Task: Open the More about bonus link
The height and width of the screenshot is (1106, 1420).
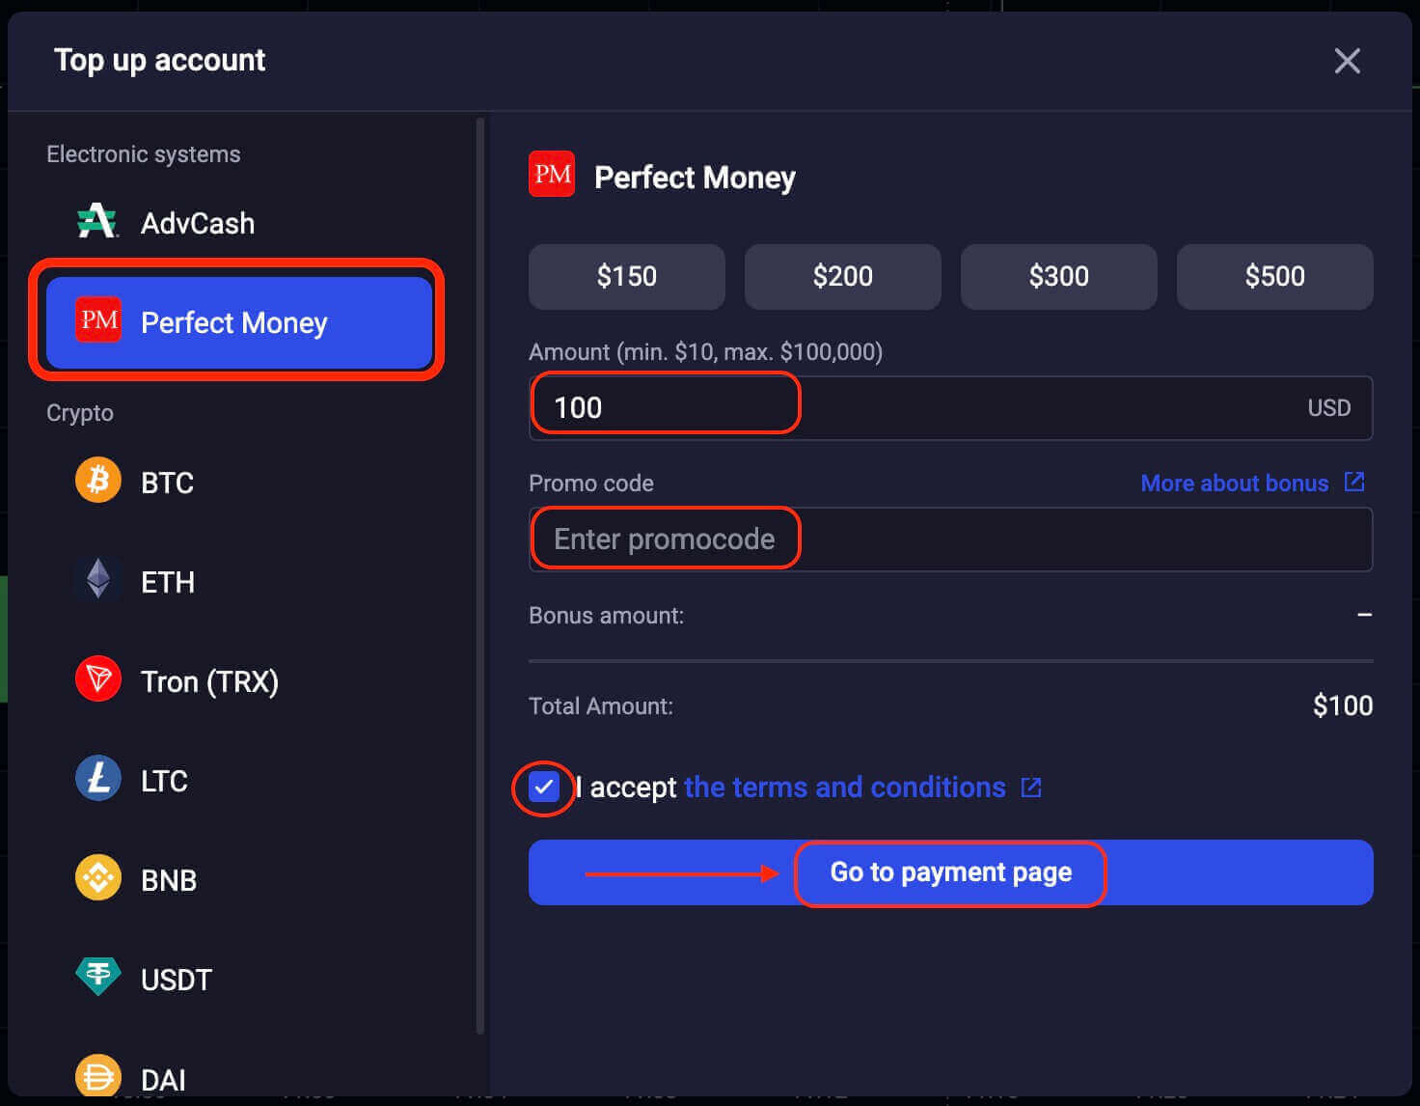Action: coord(1235,483)
